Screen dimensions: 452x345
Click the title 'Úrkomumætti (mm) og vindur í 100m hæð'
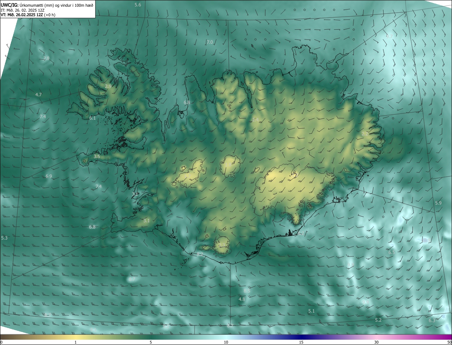click(x=56, y=5)
